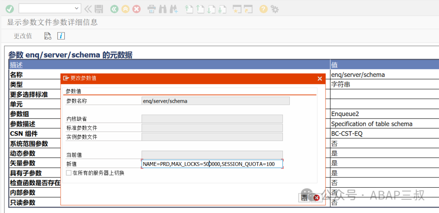
Task: Click the yellow Exit icon
Action: 125,9
